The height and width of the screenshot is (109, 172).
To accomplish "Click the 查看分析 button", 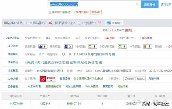I will coord(150,4).
